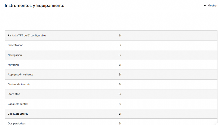Click the Sí value for Pantalla TFT
The width and height of the screenshot is (218, 125).
click(120, 36)
